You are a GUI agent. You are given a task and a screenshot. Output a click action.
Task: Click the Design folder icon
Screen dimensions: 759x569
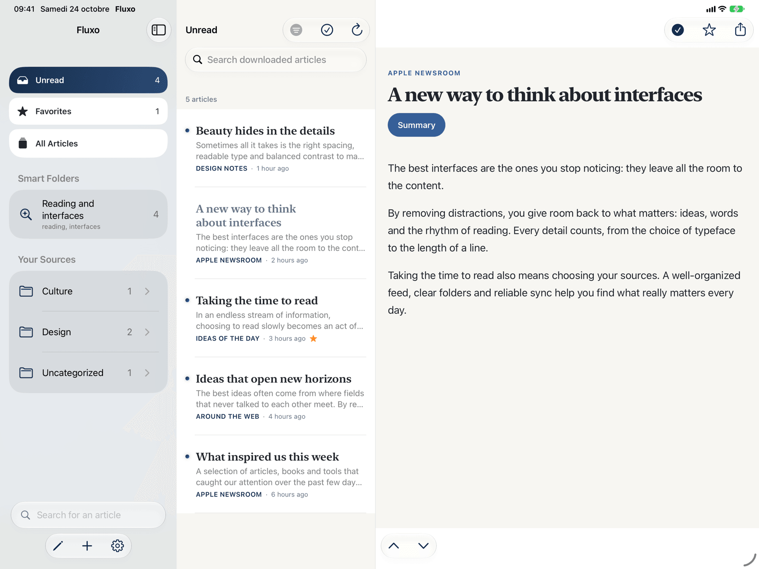[x=26, y=332]
